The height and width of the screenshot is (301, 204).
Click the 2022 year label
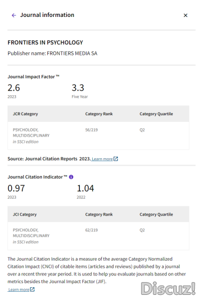pyautogui.click(x=81, y=197)
